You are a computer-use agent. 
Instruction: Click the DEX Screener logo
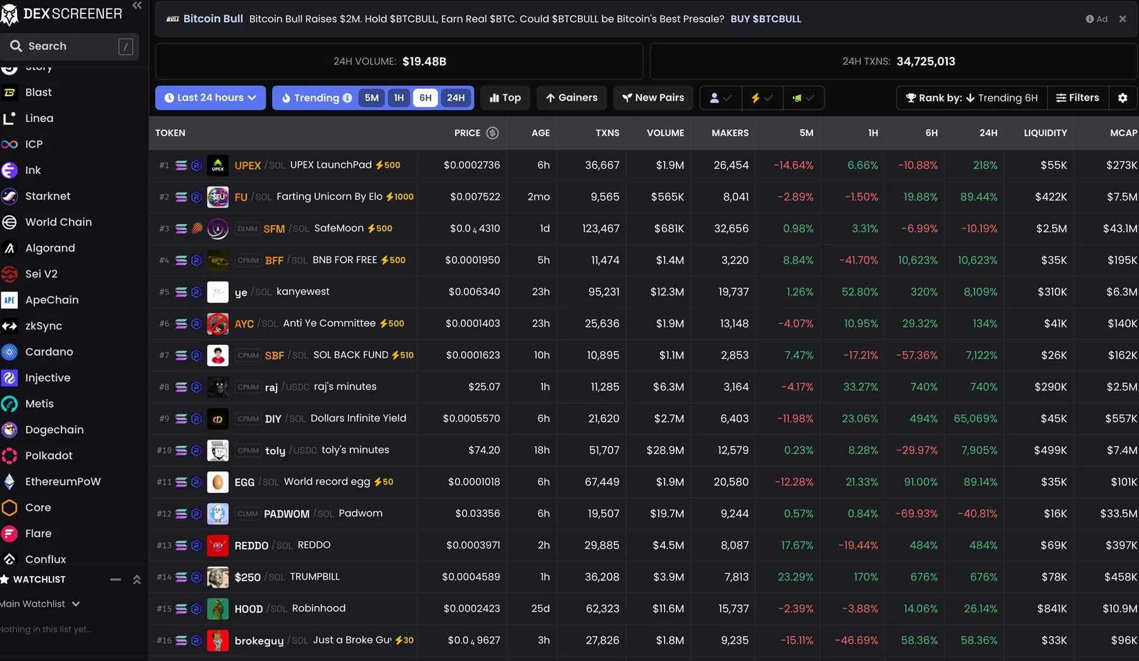tap(61, 14)
